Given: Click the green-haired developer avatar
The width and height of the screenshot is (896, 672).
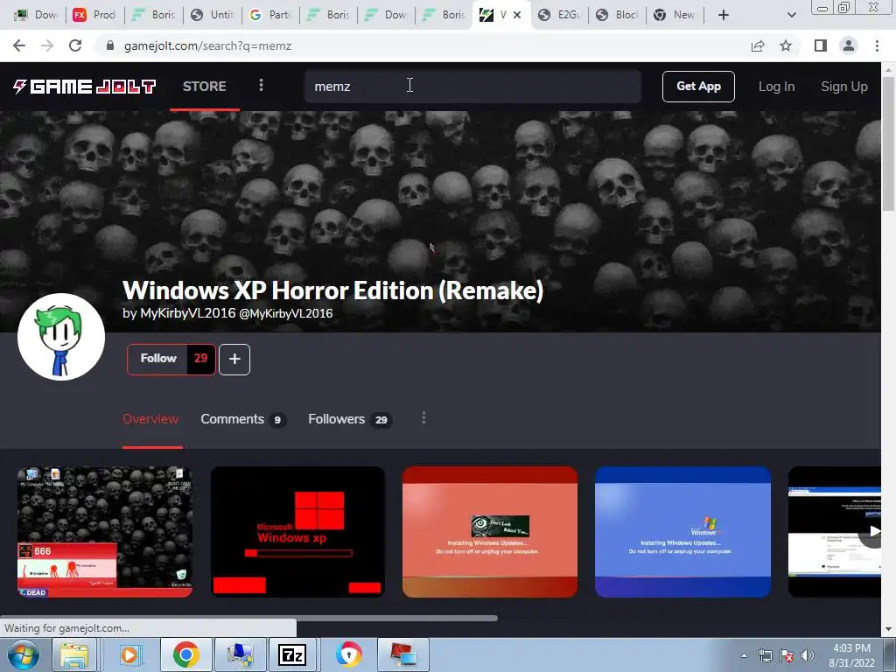Looking at the screenshot, I should tap(61, 337).
